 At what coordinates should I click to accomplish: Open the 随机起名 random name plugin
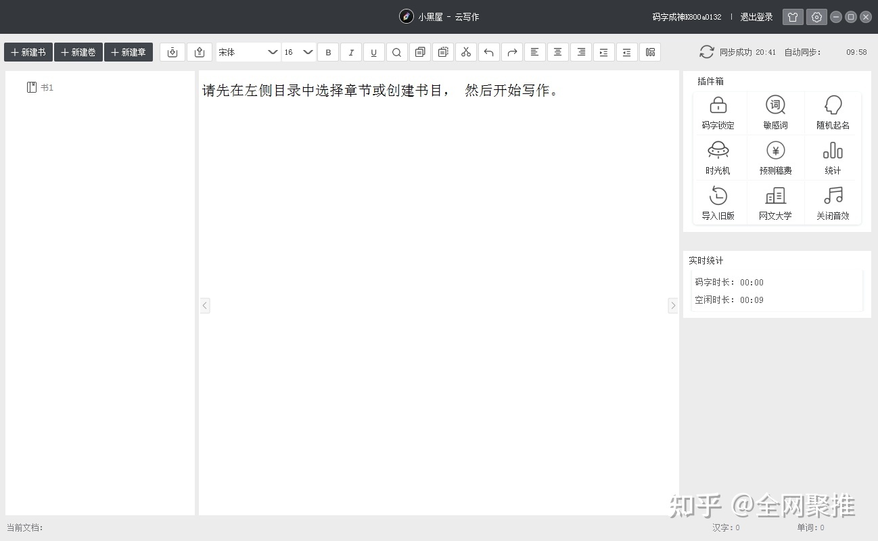pyautogui.click(x=833, y=113)
